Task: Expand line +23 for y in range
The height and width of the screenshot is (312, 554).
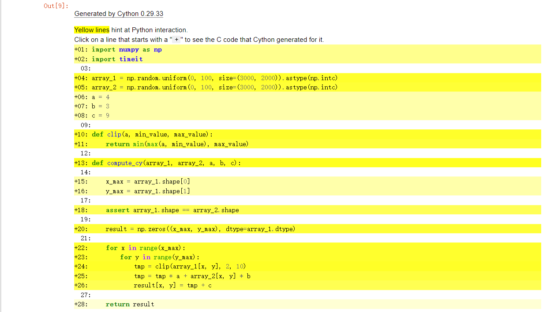Action: pos(307,257)
